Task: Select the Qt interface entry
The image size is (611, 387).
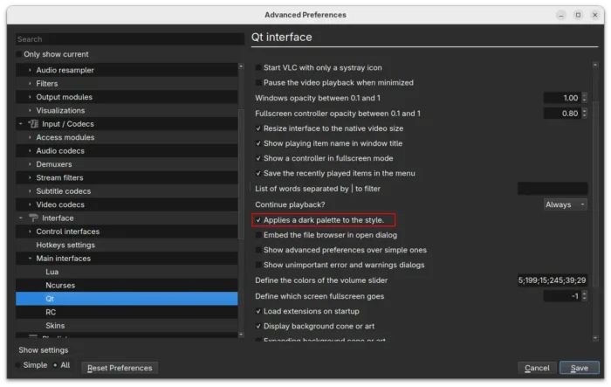Action: (x=127, y=299)
